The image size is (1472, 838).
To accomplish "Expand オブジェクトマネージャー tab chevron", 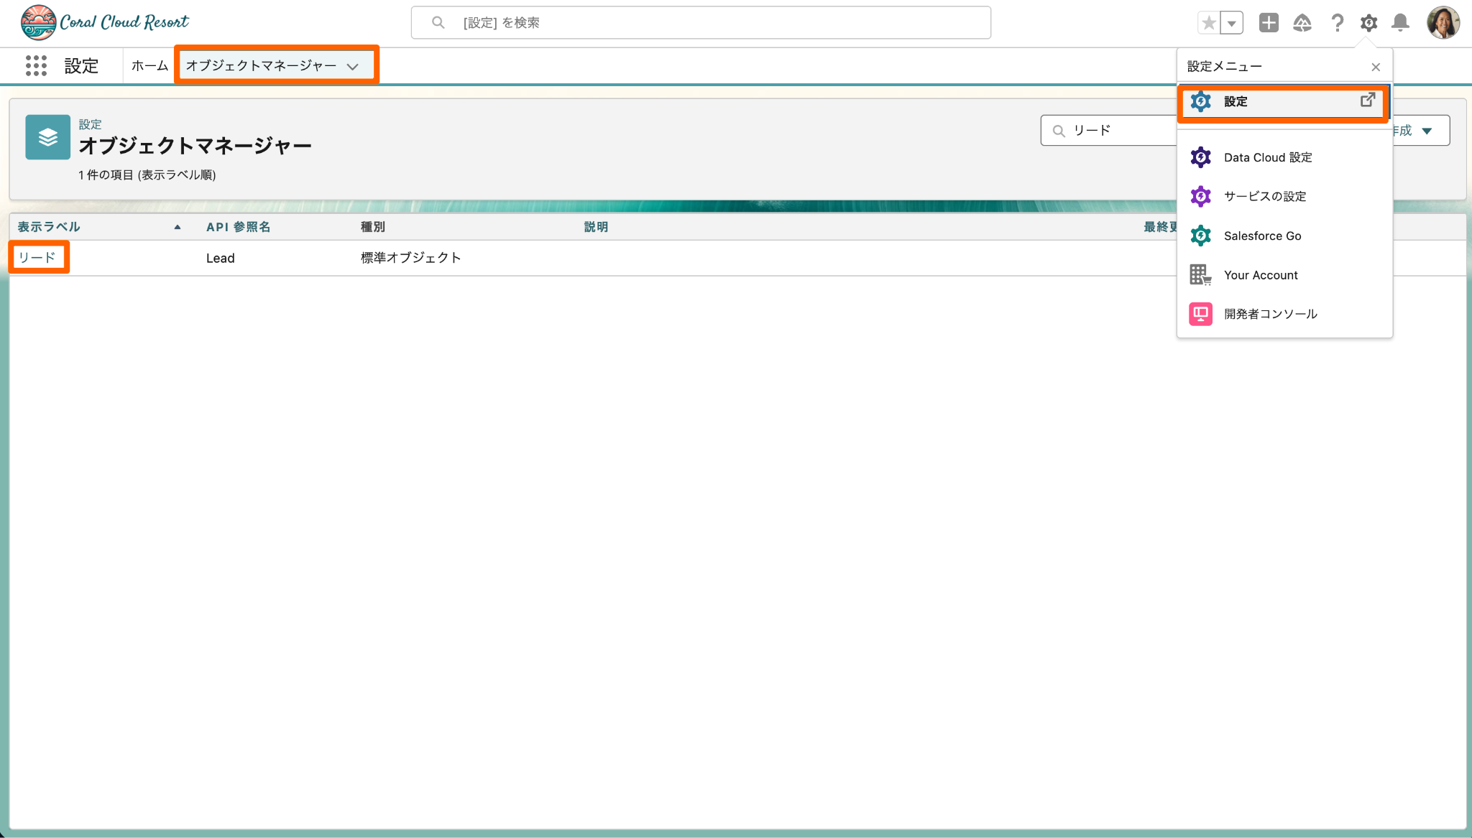I will point(352,66).
